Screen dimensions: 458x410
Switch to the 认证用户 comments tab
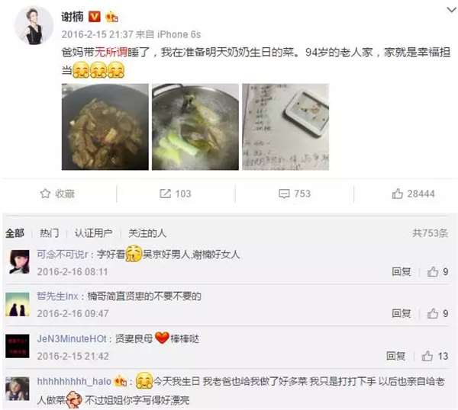tap(93, 233)
